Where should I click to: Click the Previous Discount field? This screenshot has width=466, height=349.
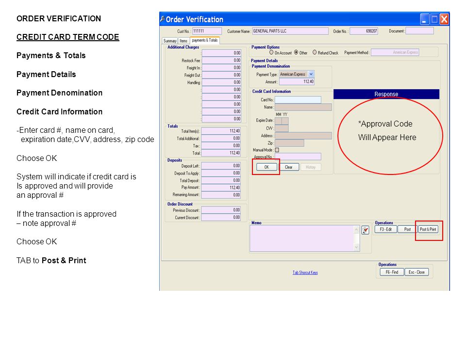click(221, 210)
